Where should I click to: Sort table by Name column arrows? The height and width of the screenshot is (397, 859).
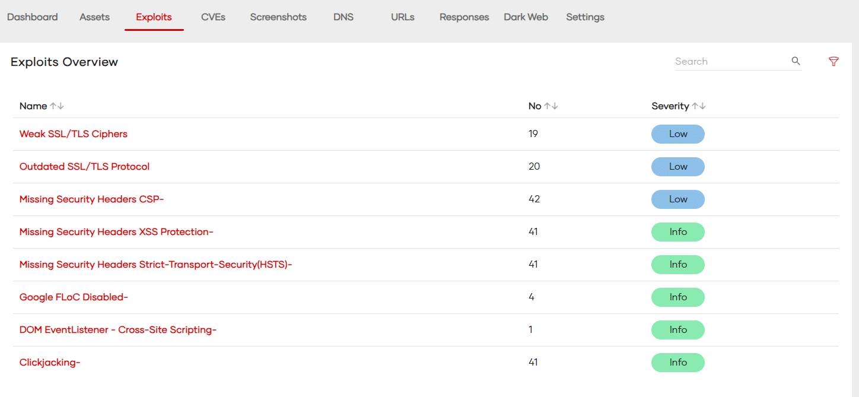click(57, 106)
